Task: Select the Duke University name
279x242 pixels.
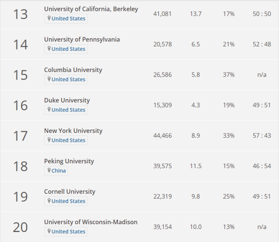Action: (67, 100)
